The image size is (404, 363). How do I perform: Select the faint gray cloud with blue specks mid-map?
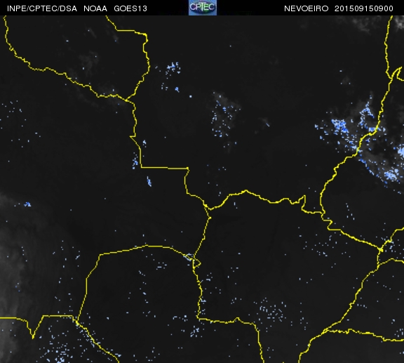pos(224,116)
